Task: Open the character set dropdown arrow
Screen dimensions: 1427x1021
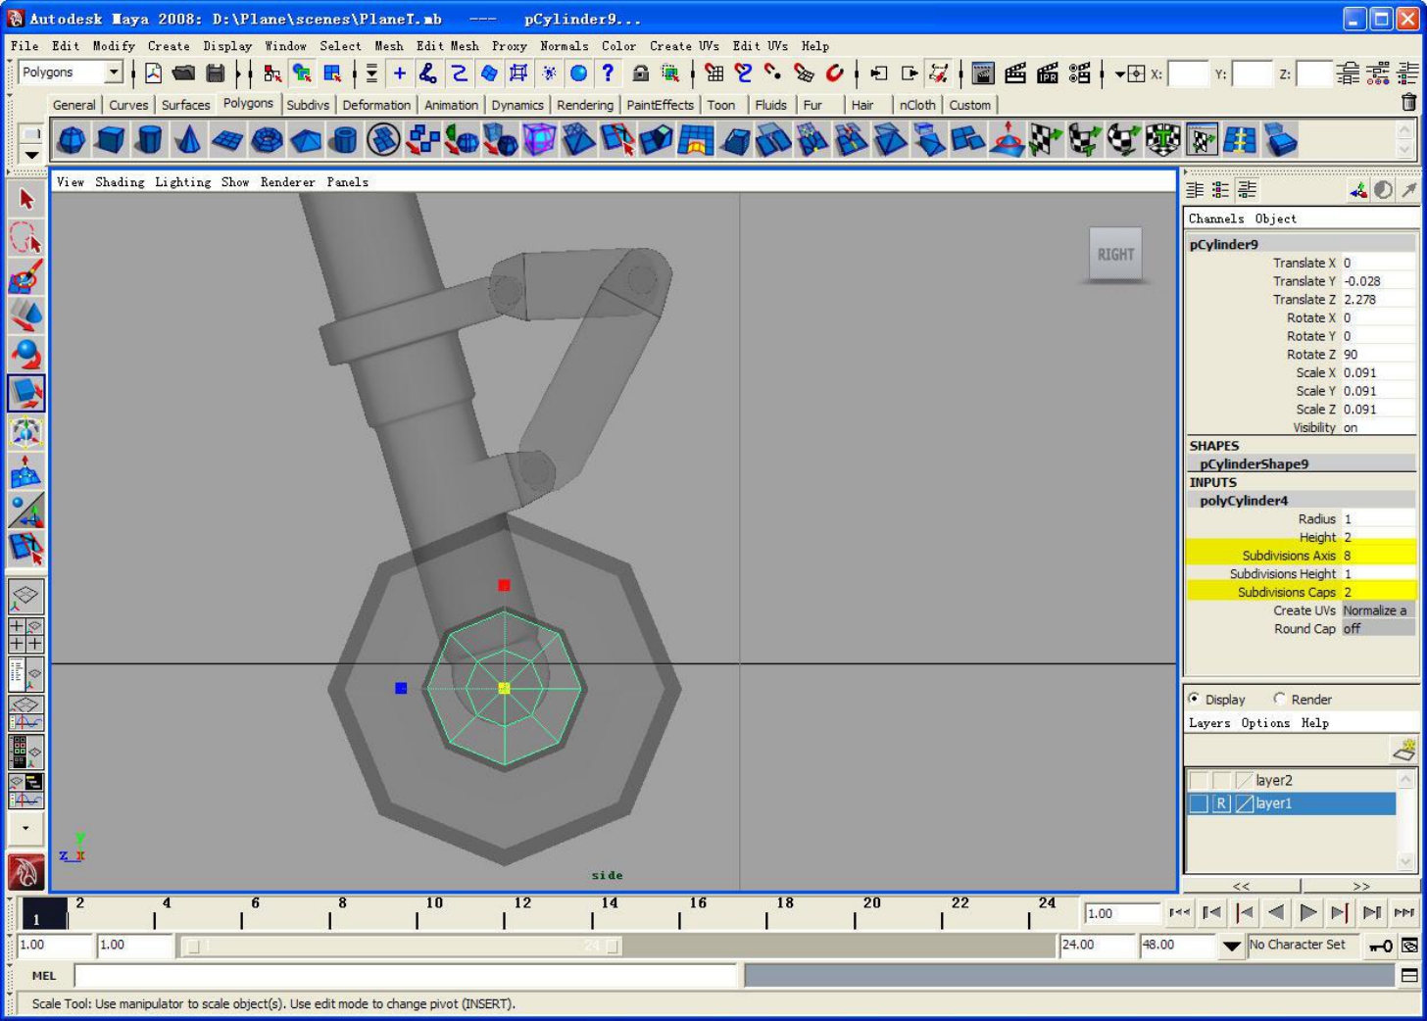Action: 1232,946
